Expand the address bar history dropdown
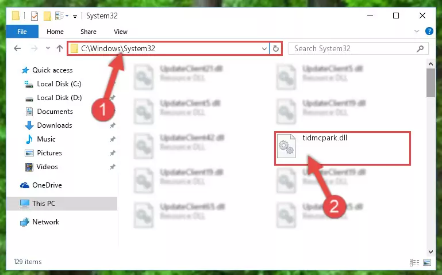This screenshot has width=442, height=275. pyautogui.click(x=264, y=48)
